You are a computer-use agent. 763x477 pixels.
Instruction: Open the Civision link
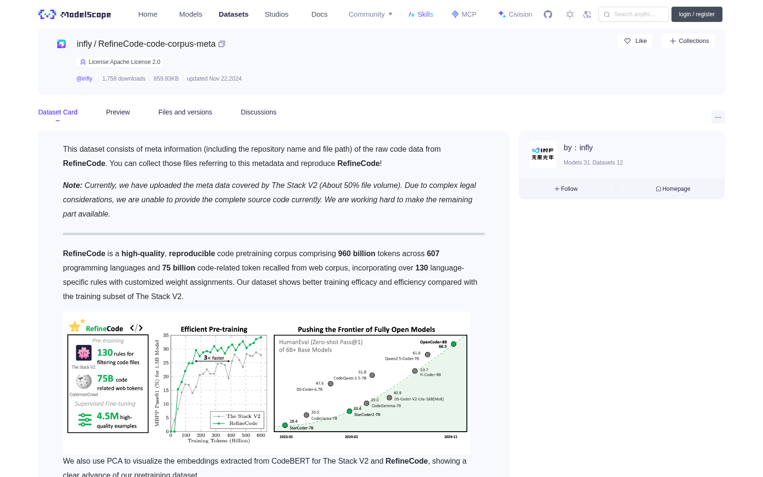coord(515,14)
